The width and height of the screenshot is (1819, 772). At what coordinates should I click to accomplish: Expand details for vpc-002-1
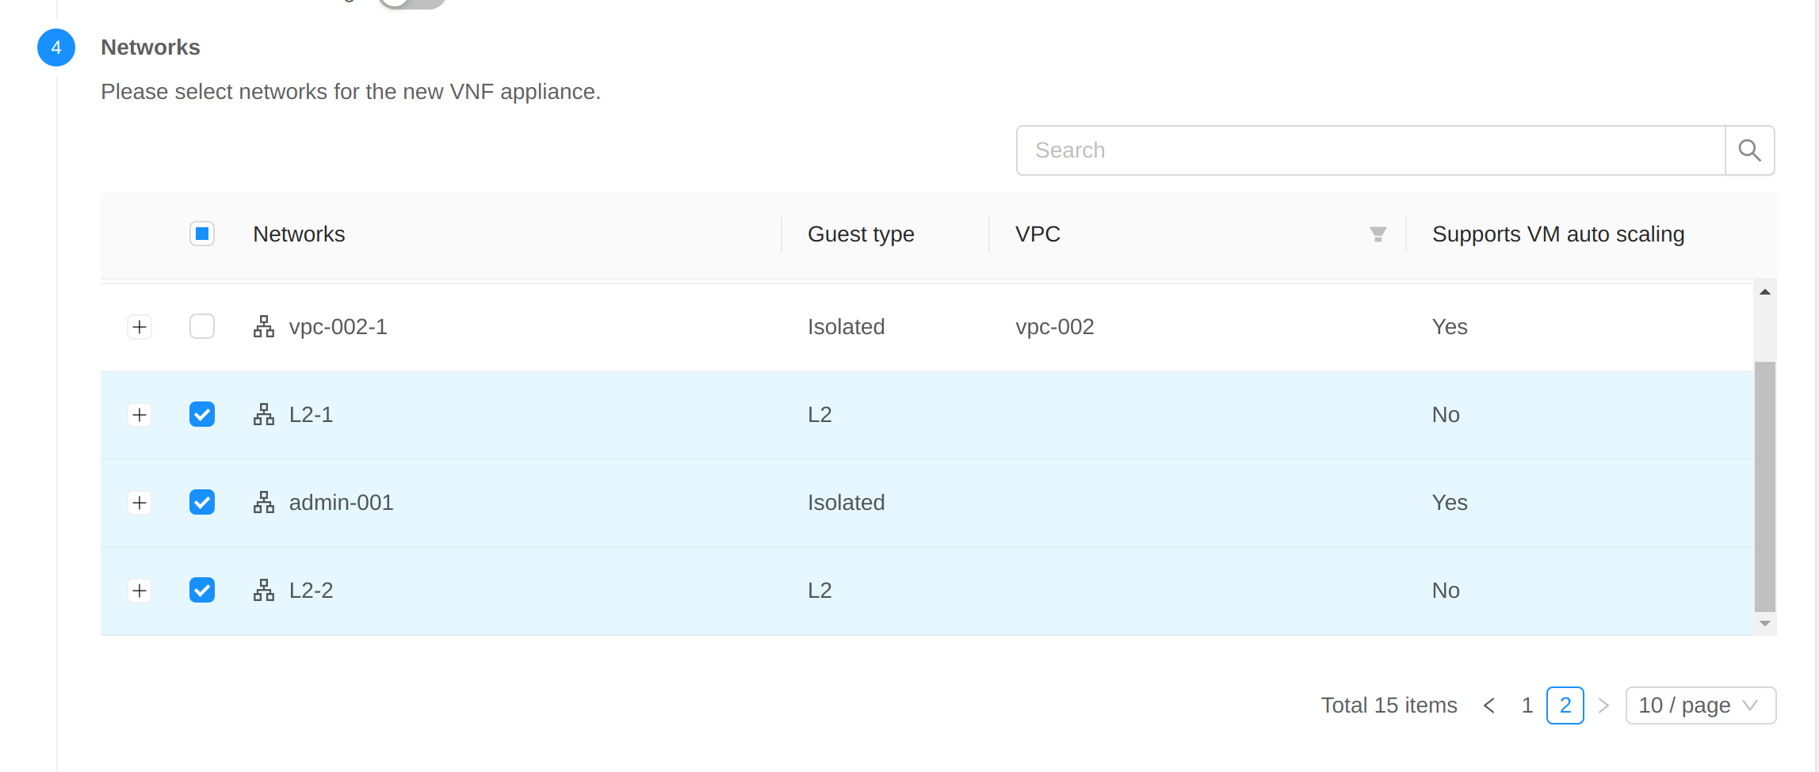[139, 326]
